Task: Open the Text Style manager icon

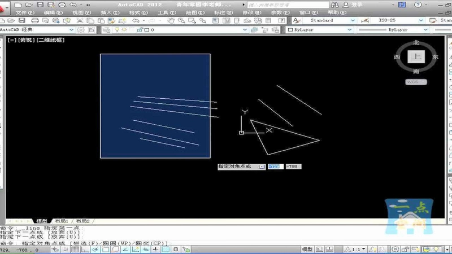Action: click(x=296, y=20)
